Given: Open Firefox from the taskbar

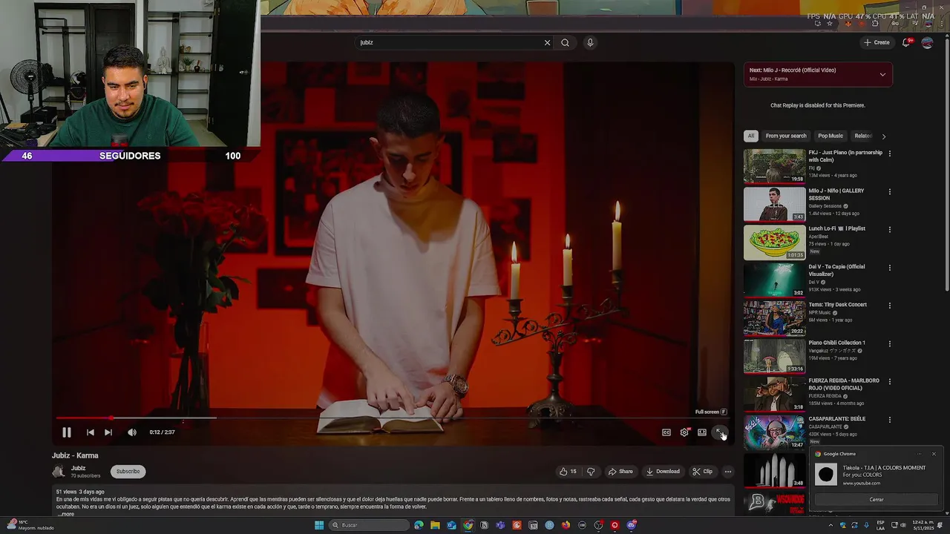Looking at the screenshot, I should coord(566,525).
